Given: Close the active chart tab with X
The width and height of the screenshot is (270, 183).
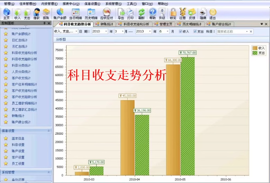Looking at the screenshot, I should click(x=266, y=24).
